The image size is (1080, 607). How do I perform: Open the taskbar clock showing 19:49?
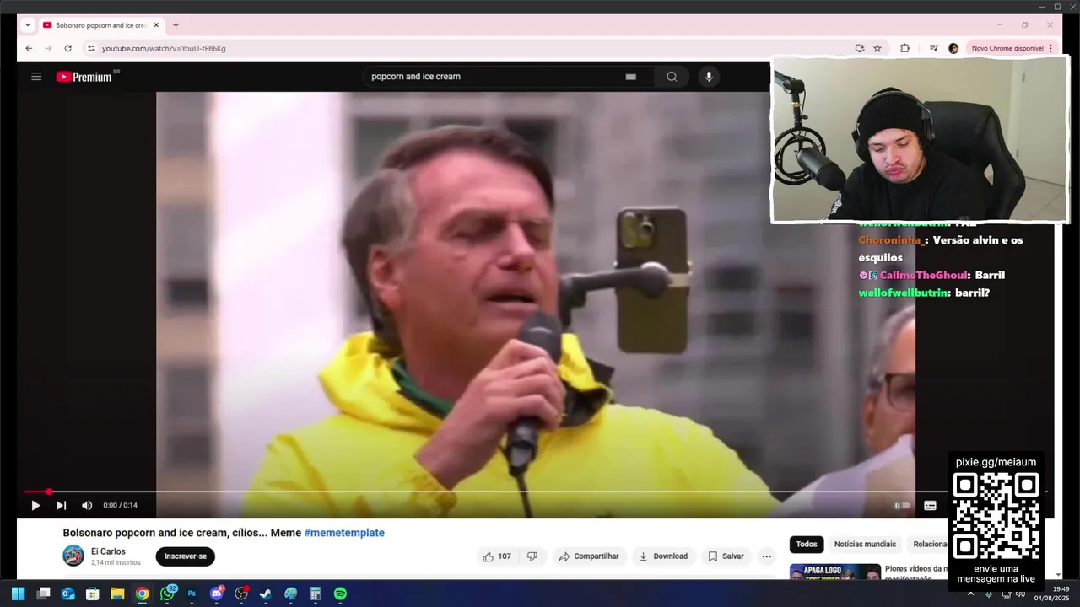pos(1051,594)
